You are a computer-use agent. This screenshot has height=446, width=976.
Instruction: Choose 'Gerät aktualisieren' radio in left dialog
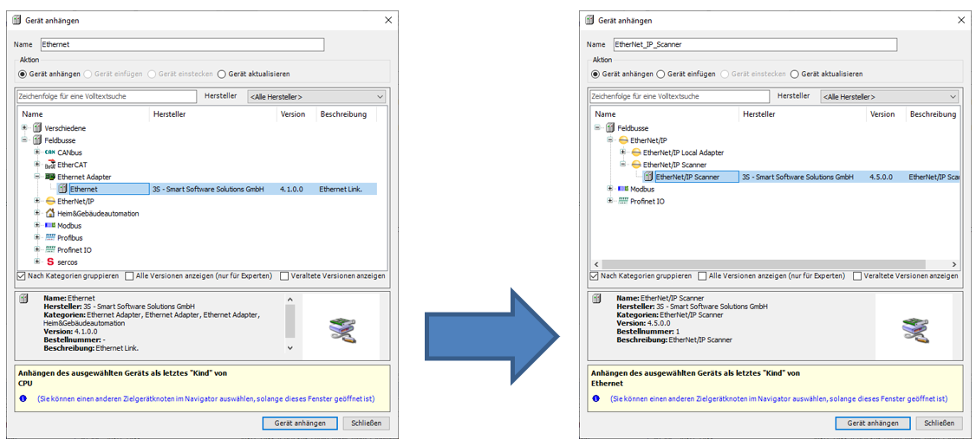222,74
